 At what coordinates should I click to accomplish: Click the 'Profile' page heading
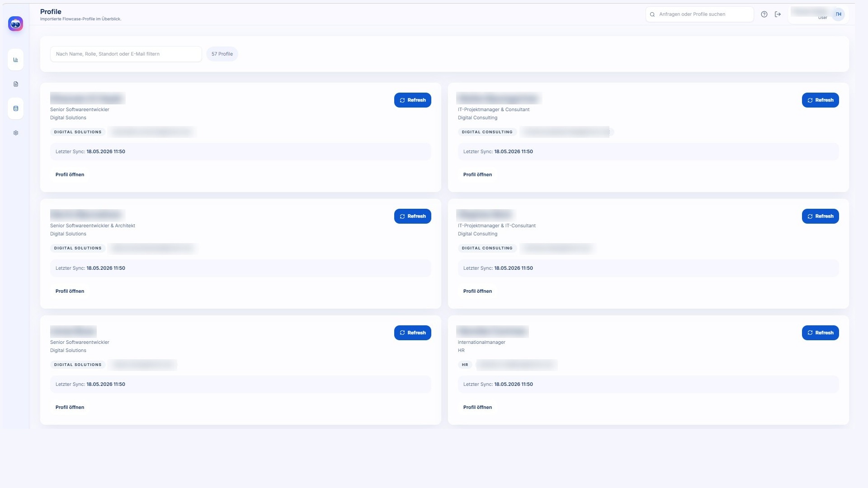click(x=51, y=11)
